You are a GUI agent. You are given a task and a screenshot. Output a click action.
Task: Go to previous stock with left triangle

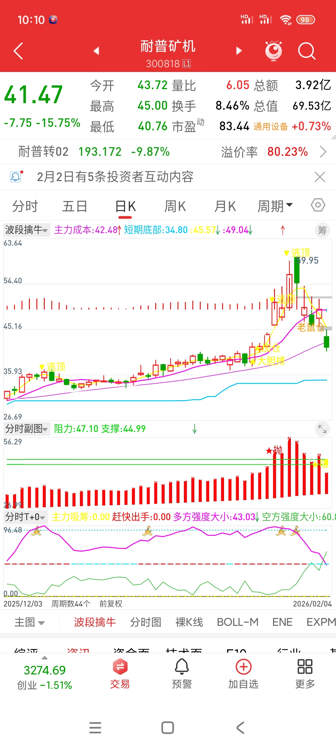tap(96, 51)
